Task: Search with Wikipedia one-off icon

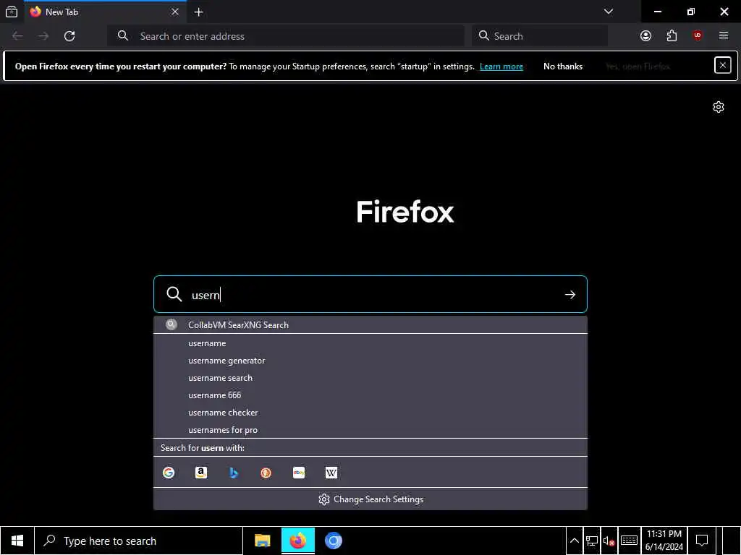Action: pyautogui.click(x=331, y=473)
